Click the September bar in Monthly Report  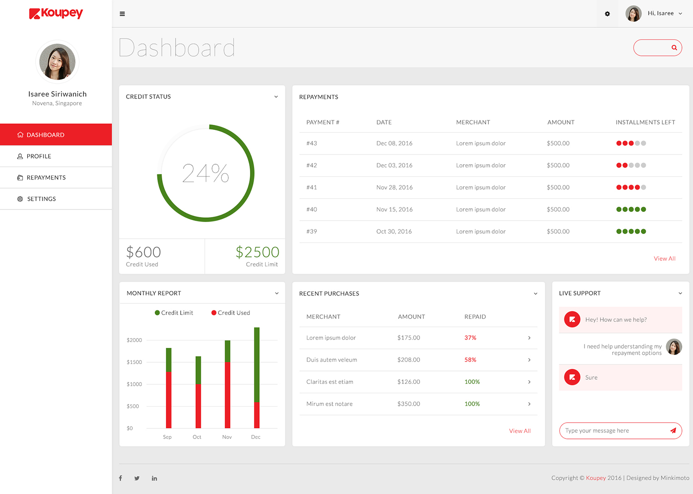click(x=169, y=388)
